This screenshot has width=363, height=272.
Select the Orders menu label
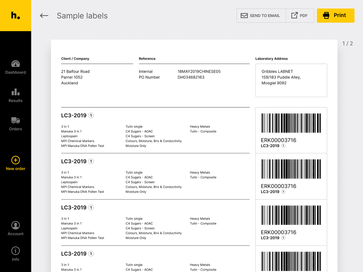16,129
